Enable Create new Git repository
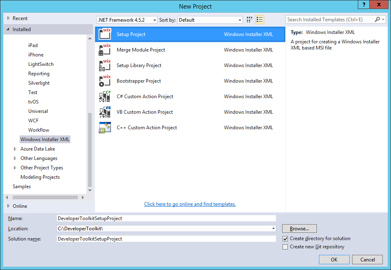 [x=285, y=247]
